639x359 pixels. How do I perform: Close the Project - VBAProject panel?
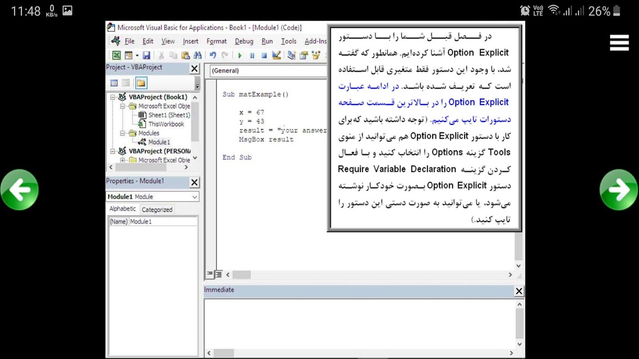tap(194, 69)
